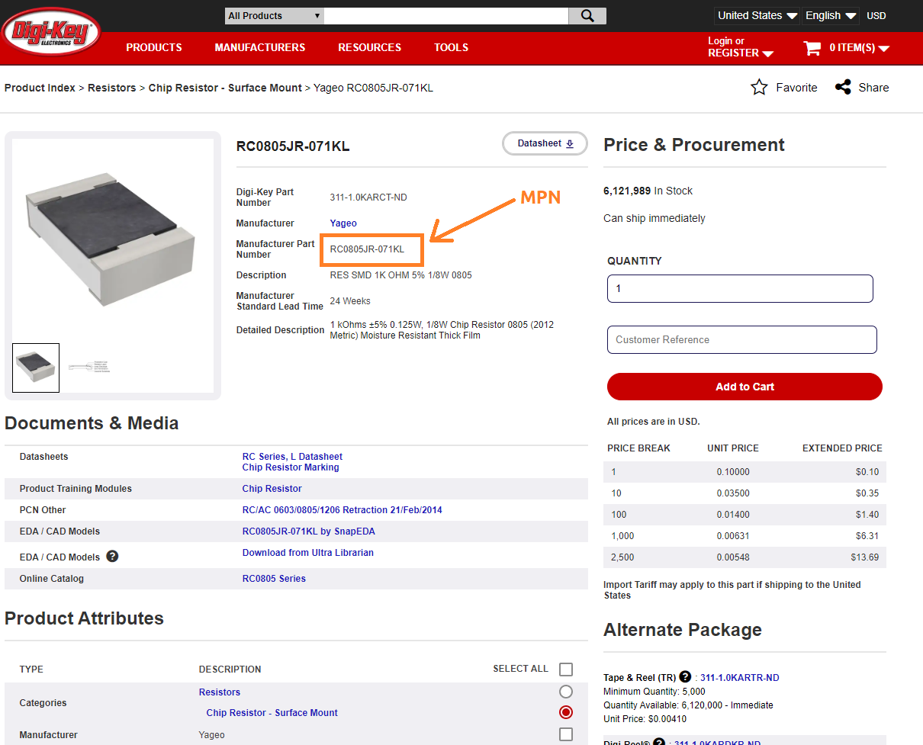Click Chip Resistor - Surface Mount attribute link
Screen dimensions: 923x745
click(272, 713)
